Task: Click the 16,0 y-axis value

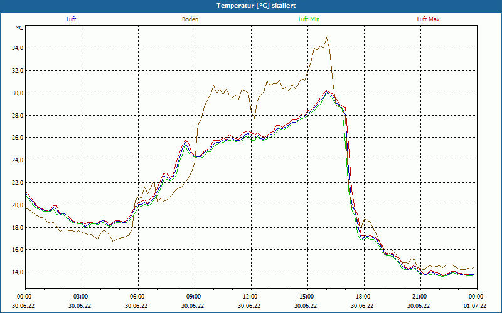Action: pos(18,250)
